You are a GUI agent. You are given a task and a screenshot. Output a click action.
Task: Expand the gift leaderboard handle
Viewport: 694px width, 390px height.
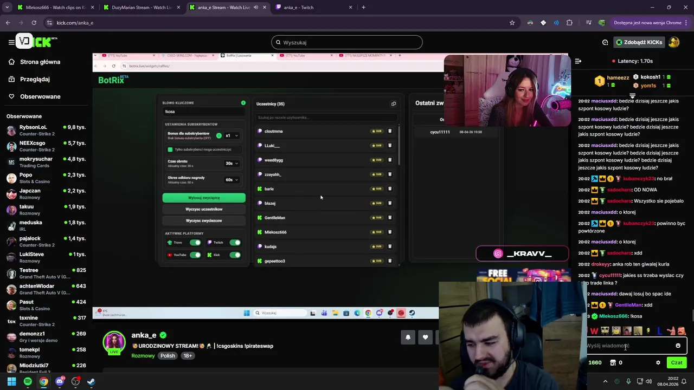(632, 96)
